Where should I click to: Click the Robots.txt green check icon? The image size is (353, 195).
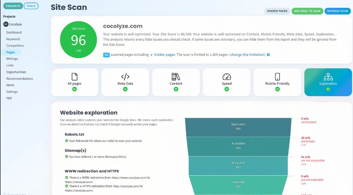(67, 141)
